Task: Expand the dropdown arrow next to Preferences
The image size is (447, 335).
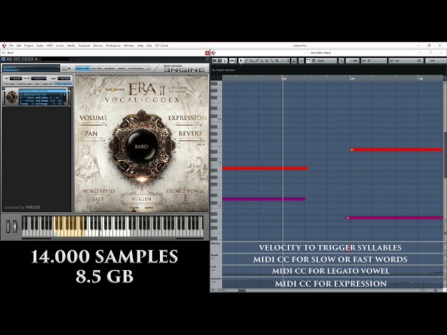Action: (148, 68)
